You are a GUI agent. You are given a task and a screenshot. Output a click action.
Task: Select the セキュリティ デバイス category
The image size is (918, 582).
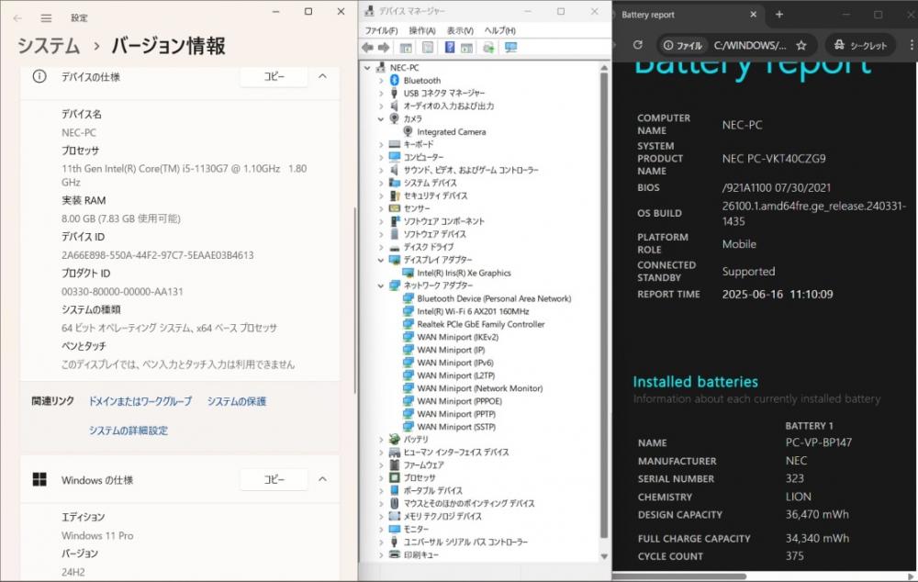coord(435,196)
